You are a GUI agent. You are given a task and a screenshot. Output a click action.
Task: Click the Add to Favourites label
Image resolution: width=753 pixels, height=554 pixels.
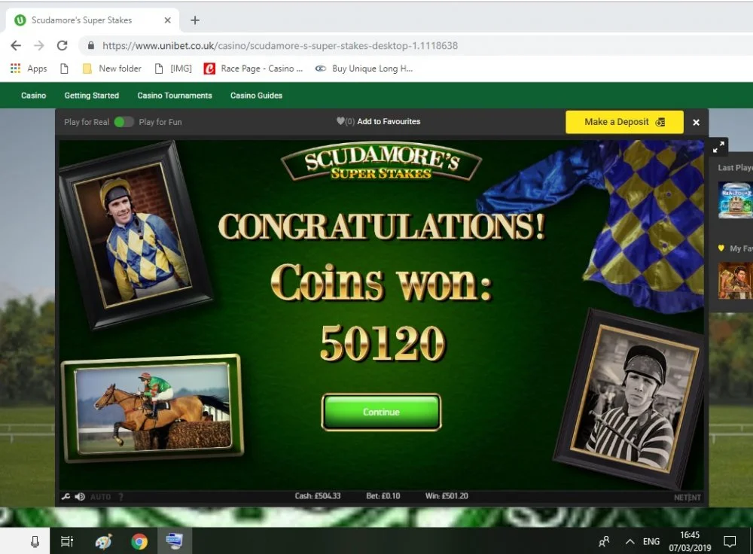click(x=389, y=121)
